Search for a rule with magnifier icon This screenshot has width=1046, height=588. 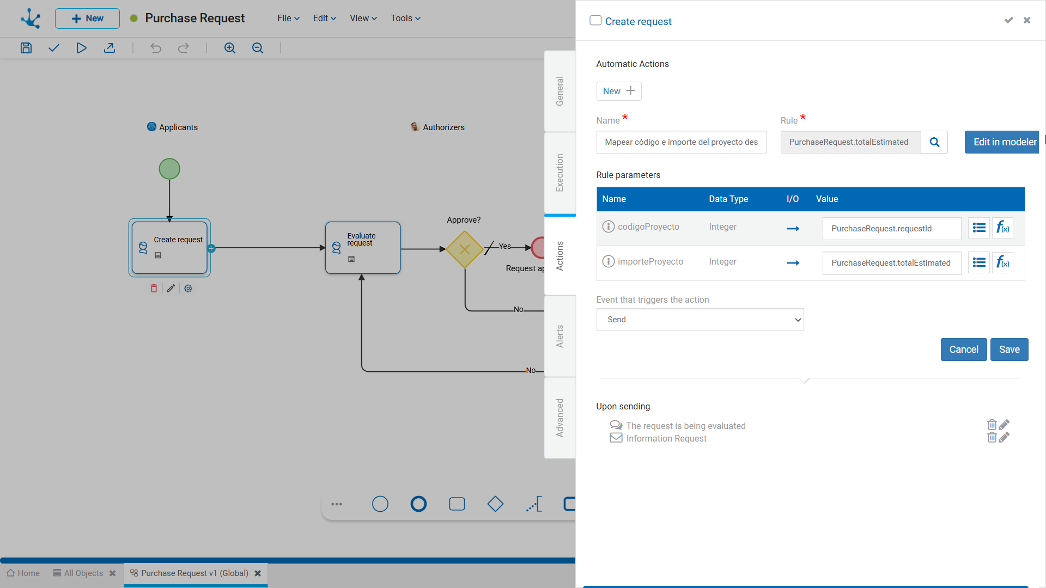(934, 142)
